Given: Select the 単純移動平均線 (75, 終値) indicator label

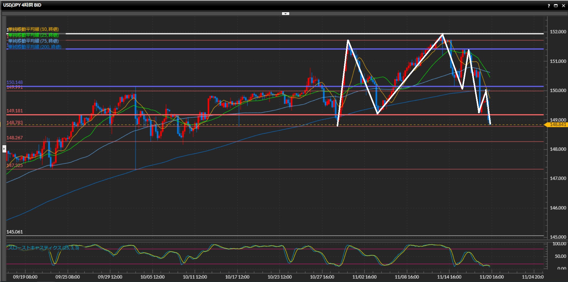Looking at the screenshot, I should click(x=33, y=41).
